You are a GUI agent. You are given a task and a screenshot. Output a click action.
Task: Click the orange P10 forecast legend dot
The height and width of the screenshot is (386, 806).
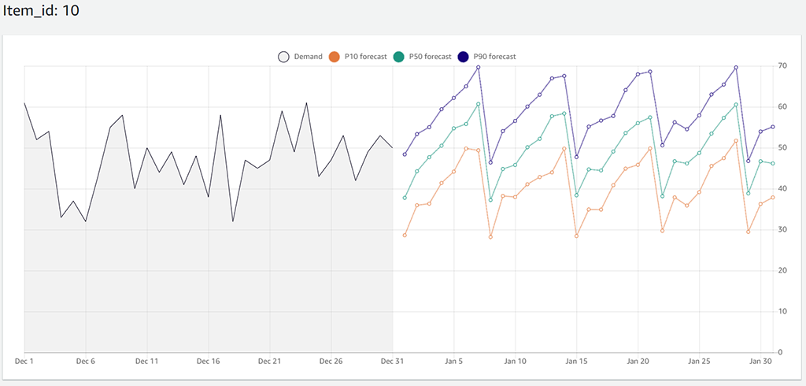335,57
